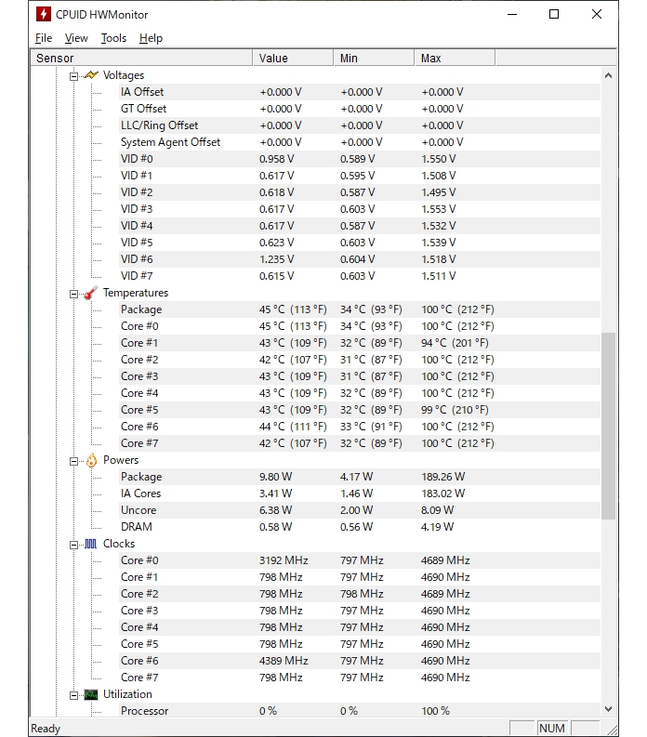
Task: Click the Utilization monitor icon
Action: coord(91,694)
